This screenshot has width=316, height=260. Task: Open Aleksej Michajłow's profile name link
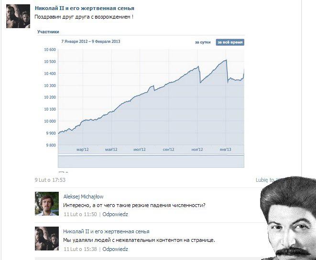[83, 197]
